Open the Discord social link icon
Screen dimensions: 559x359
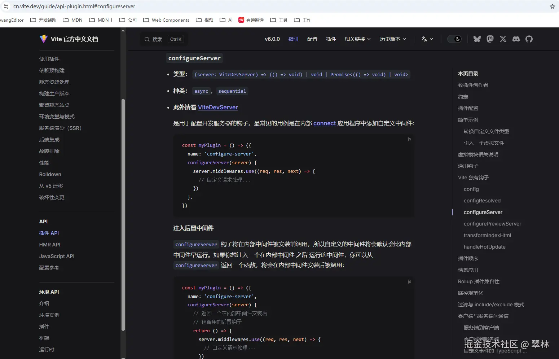click(x=516, y=39)
